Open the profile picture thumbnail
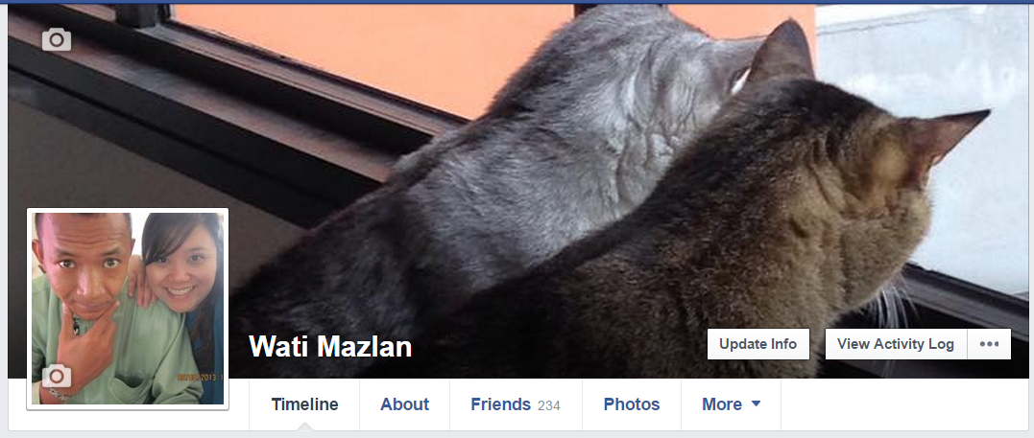Viewport: 1034px width, 438px height. pos(128,309)
